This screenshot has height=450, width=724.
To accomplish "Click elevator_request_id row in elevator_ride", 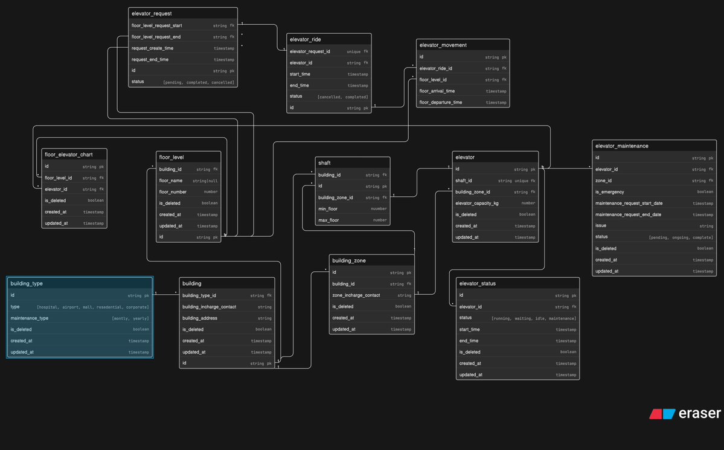I will [328, 51].
